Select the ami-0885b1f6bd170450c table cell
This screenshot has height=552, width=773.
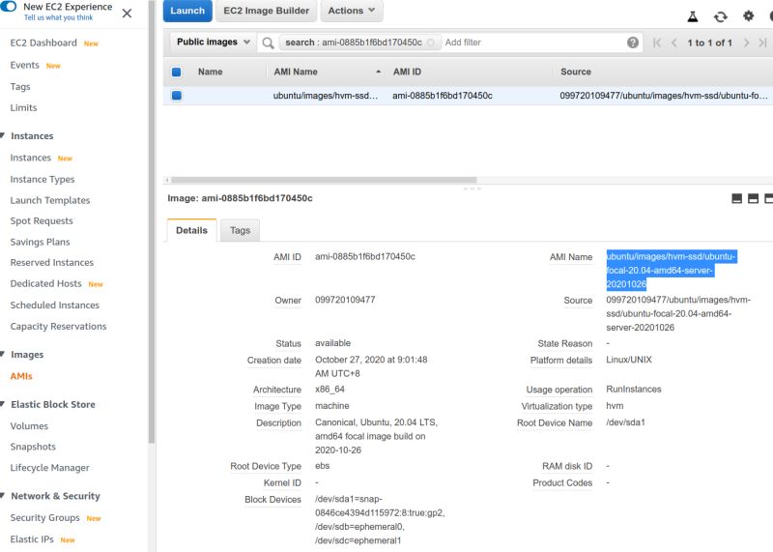(x=443, y=96)
